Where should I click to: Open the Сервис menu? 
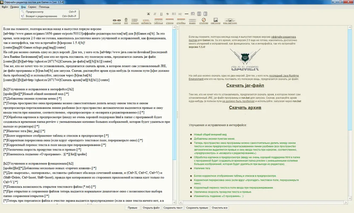pyautogui.click(x=32, y=7)
